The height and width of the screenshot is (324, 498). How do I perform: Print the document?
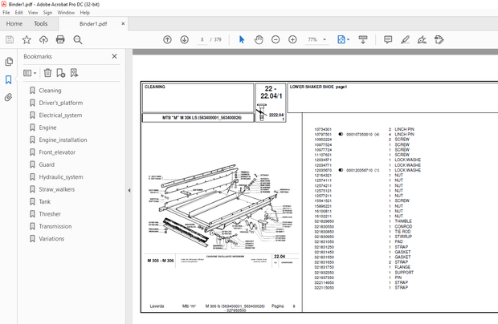click(60, 39)
